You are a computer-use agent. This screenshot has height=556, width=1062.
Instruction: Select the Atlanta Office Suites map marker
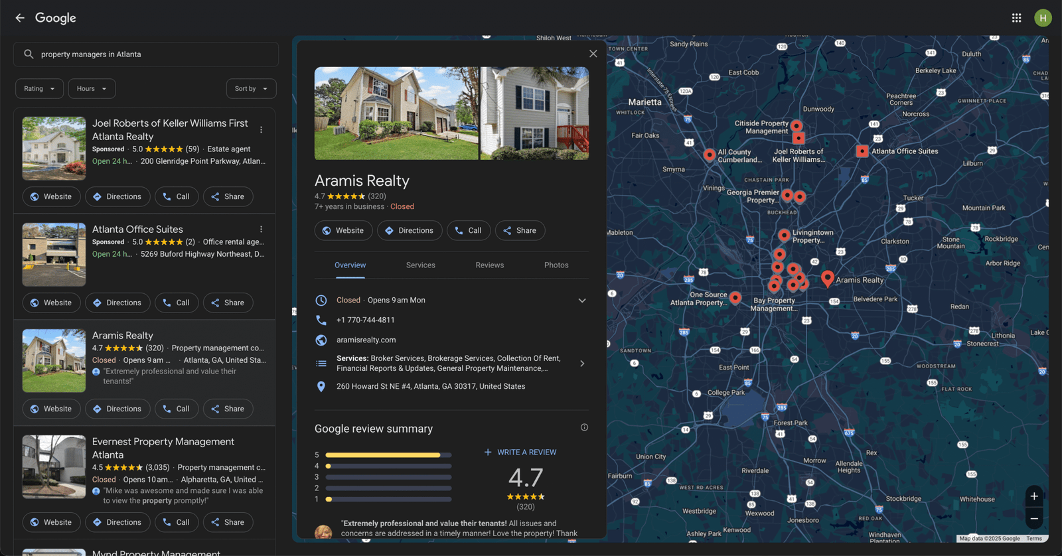click(862, 151)
